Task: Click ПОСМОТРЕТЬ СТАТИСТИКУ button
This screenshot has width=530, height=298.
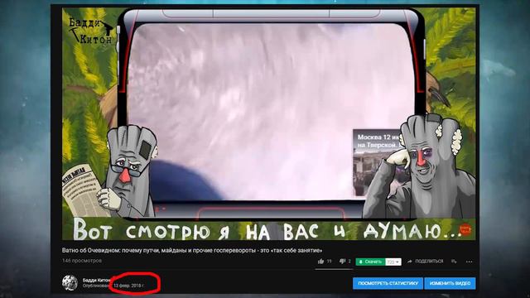Action: (x=388, y=283)
